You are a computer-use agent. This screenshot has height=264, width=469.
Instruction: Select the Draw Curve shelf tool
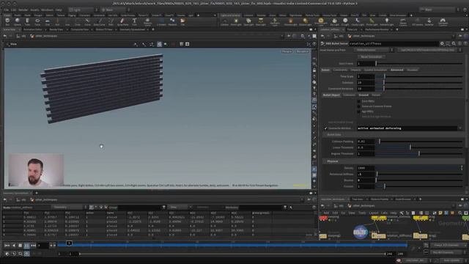coord(99,21)
